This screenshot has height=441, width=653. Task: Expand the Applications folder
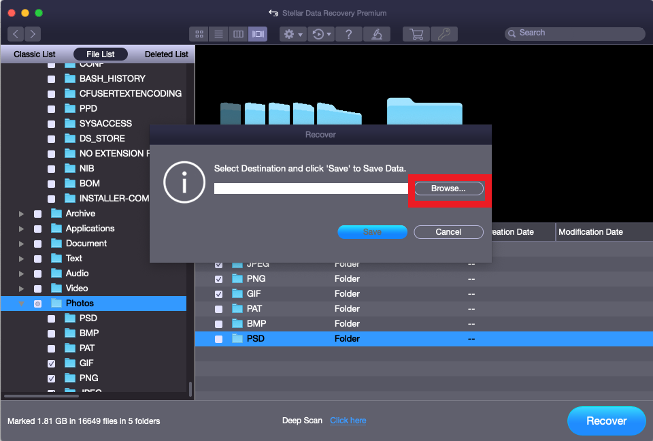21,229
